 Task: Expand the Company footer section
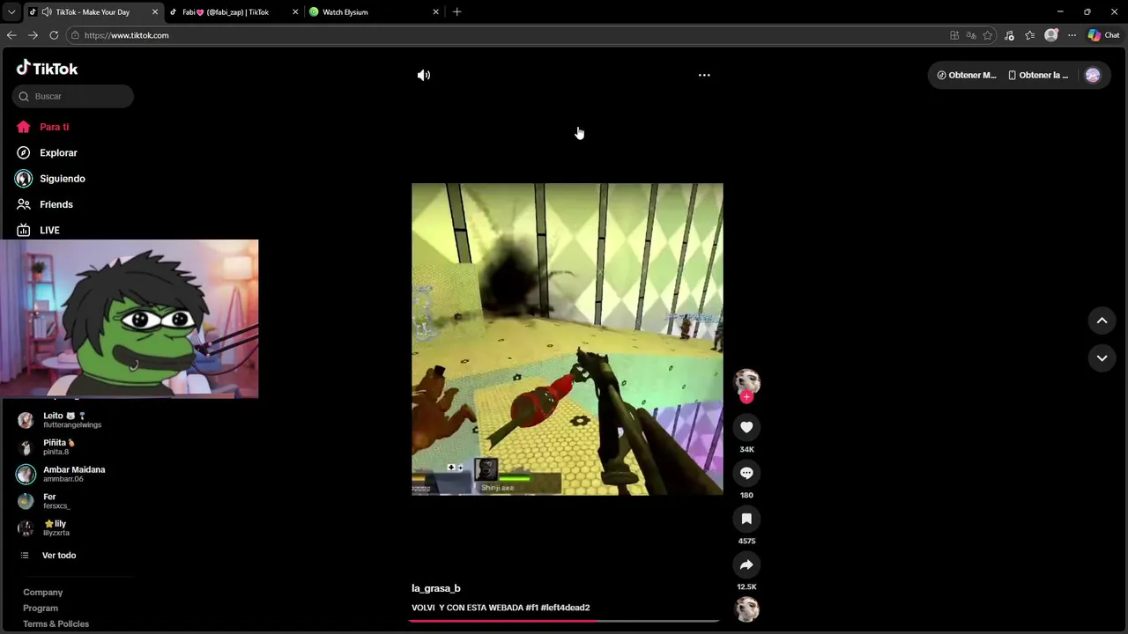tap(43, 593)
